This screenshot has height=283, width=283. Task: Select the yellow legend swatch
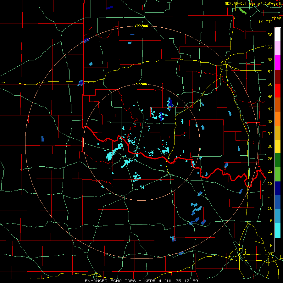(278, 147)
